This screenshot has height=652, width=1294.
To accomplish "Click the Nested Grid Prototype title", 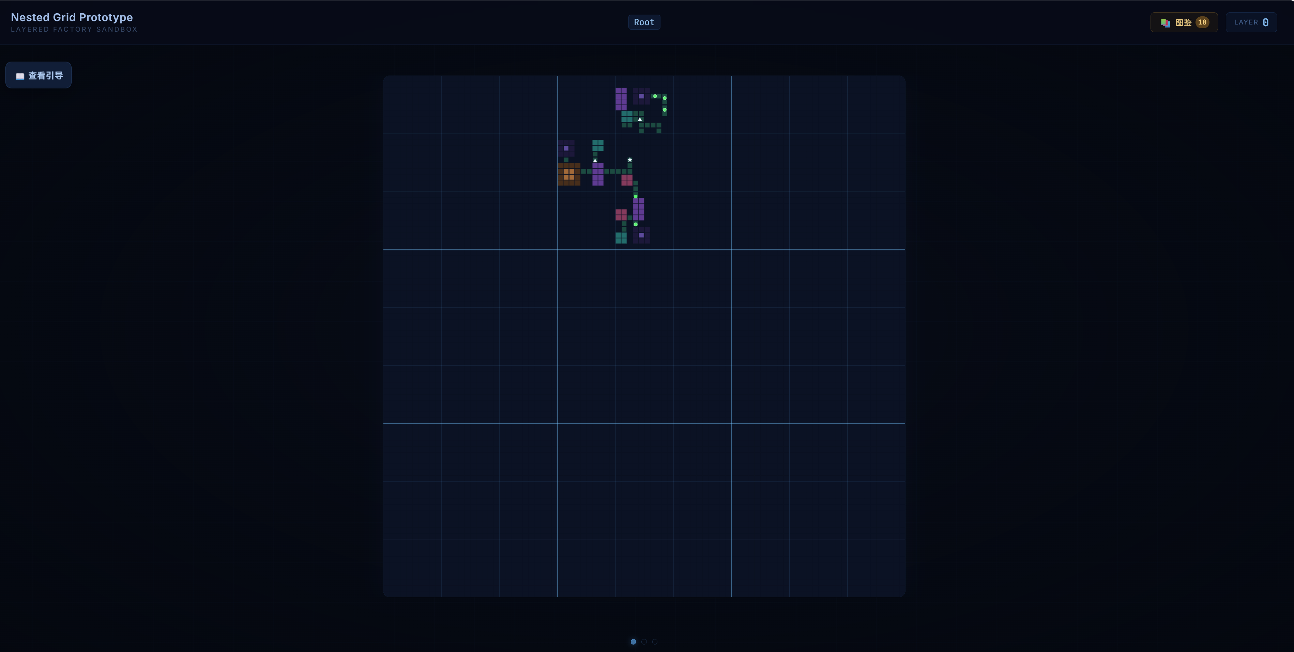I will 72,17.
